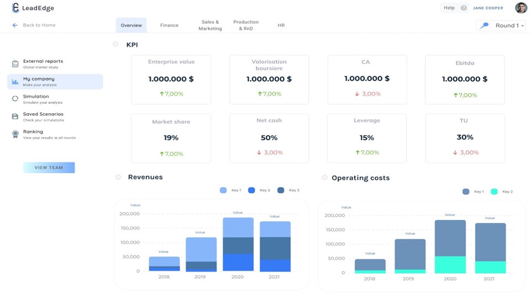531x298 pixels.
Task: Select the My company chart icon
Action: click(x=15, y=82)
